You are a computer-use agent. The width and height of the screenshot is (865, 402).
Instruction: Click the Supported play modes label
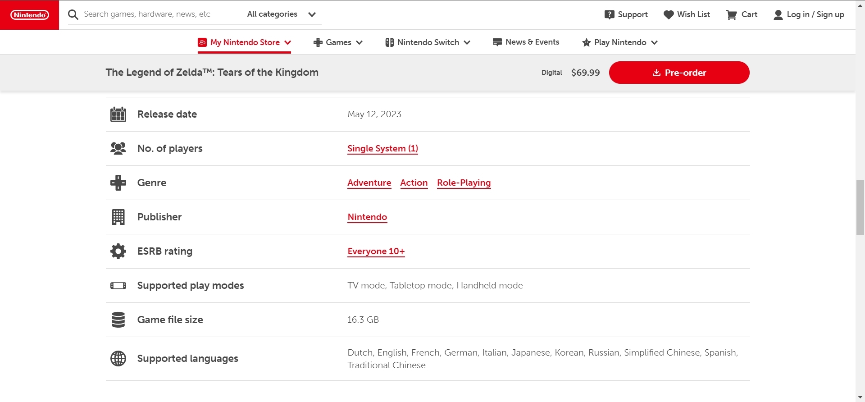click(191, 285)
